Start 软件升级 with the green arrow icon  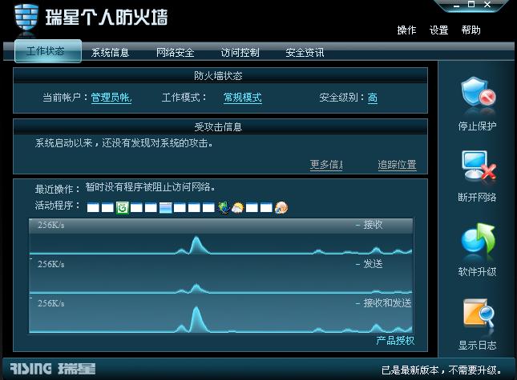click(478, 239)
